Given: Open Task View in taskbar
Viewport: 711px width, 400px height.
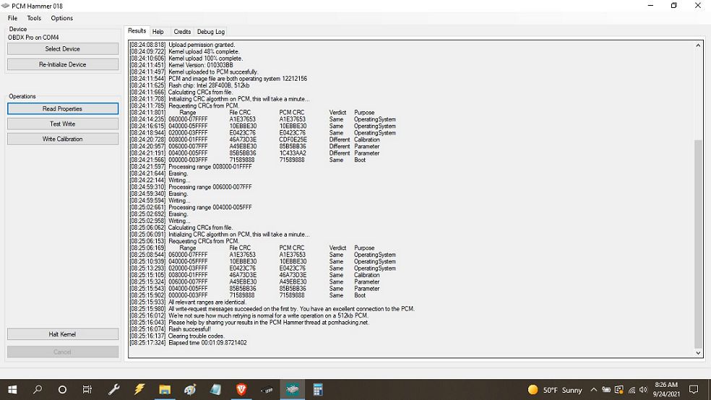Looking at the screenshot, I should 87,390.
